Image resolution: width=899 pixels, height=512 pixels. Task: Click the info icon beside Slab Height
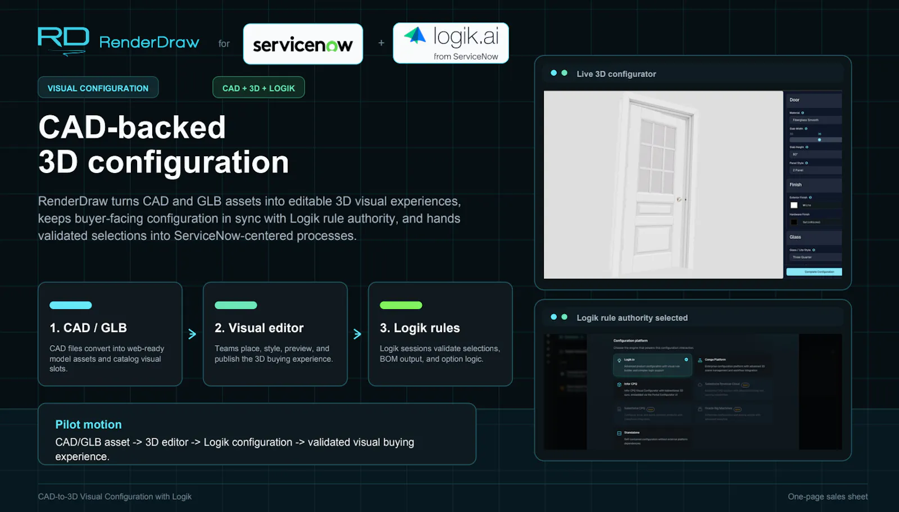[x=807, y=147]
